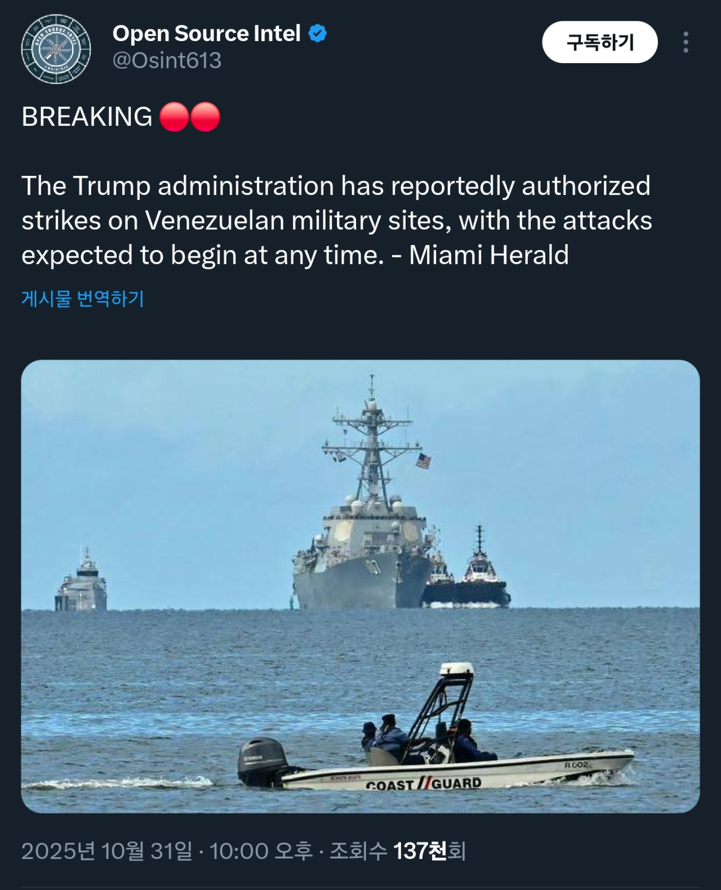Open the @Osint613 handle
This screenshot has height=890, width=721.
[x=167, y=60]
